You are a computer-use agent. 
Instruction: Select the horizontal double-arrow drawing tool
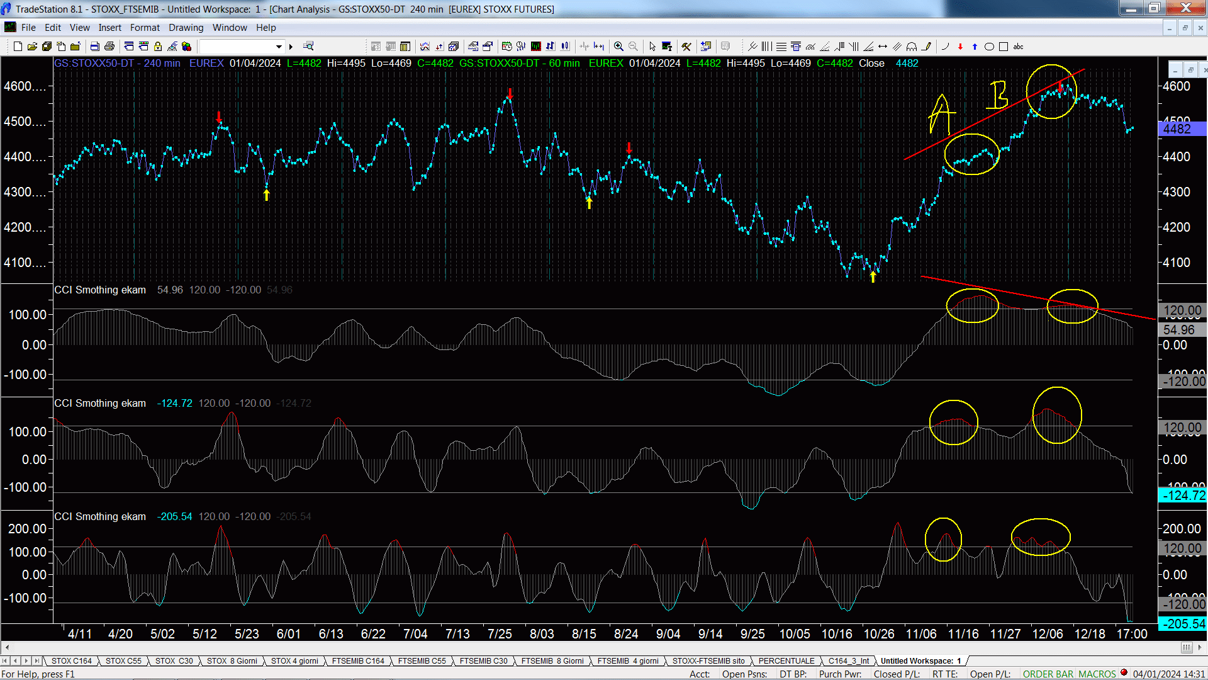883,46
